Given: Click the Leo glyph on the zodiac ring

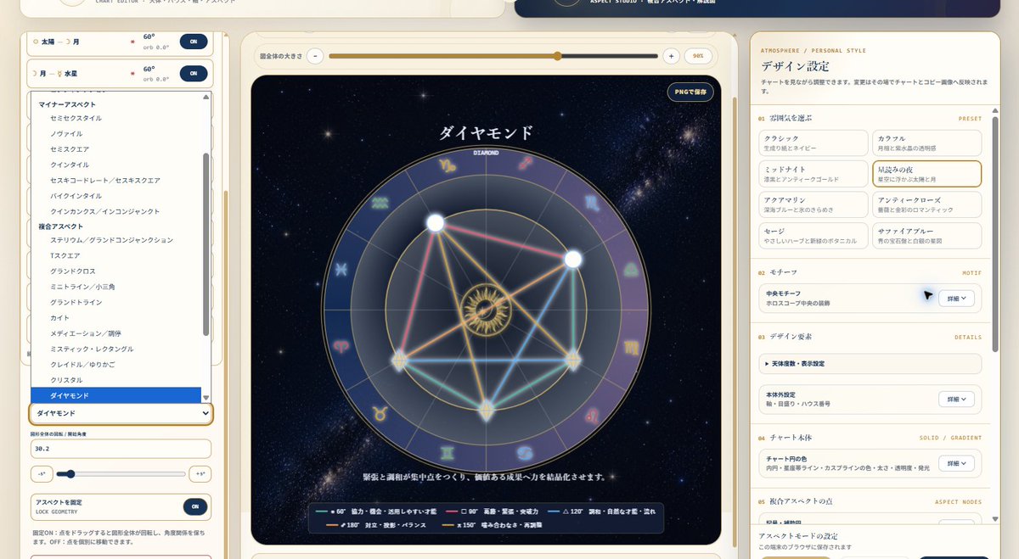Looking at the screenshot, I should 593,416.
